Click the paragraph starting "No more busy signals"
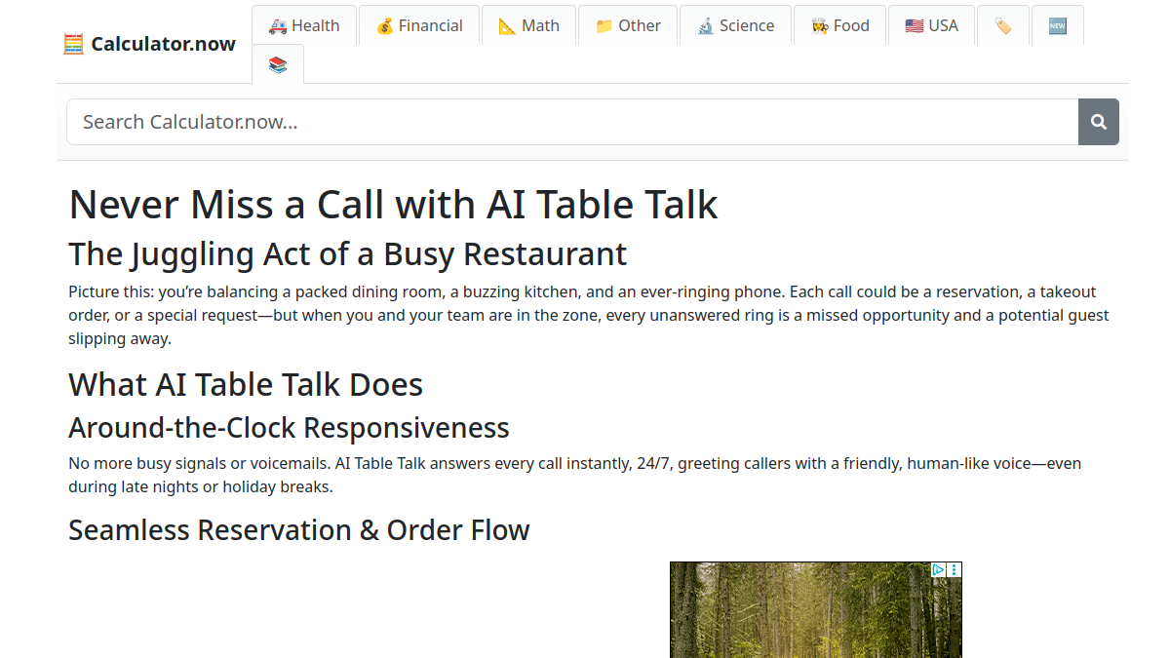This screenshot has width=1170, height=658. click(575, 475)
